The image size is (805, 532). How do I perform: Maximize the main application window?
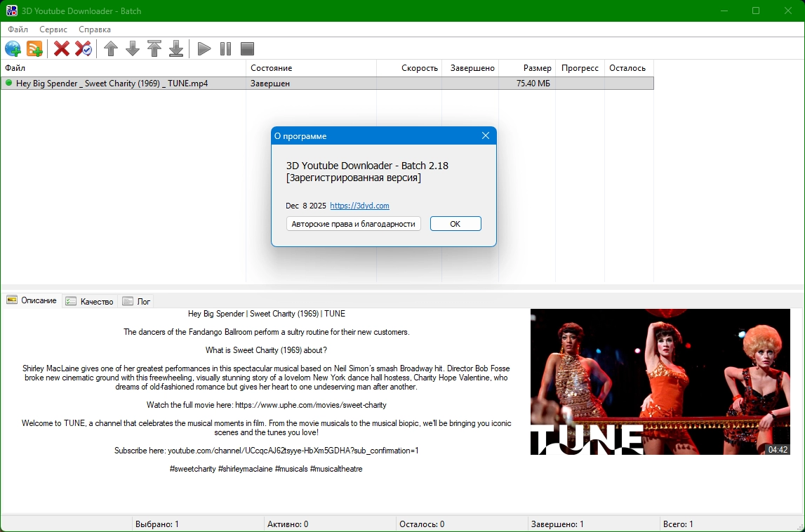(x=756, y=11)
